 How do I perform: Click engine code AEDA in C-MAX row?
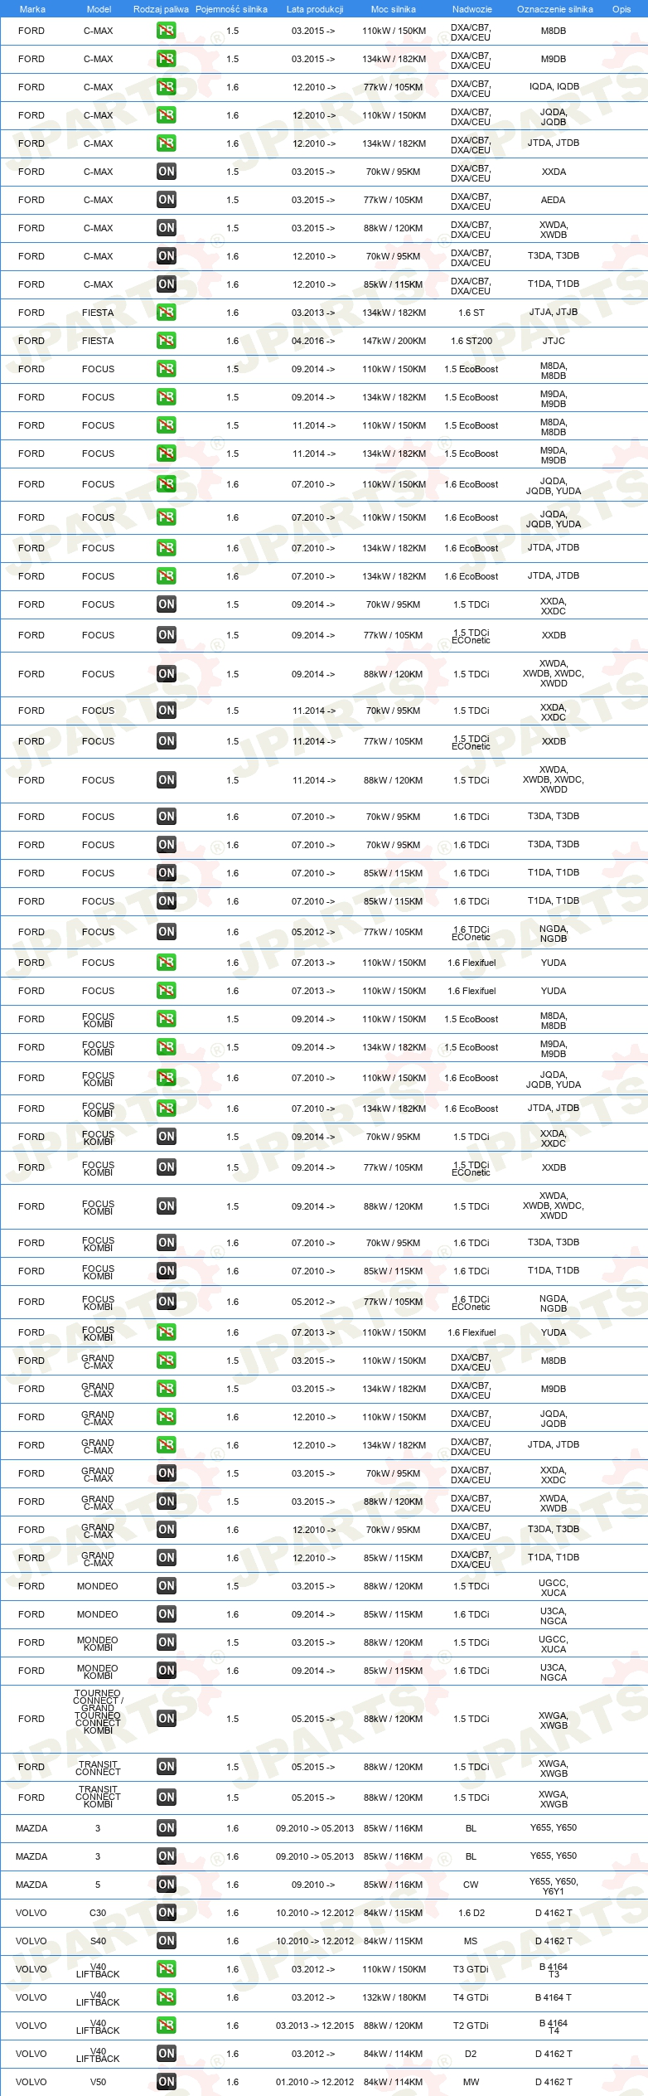click(554, 200)
